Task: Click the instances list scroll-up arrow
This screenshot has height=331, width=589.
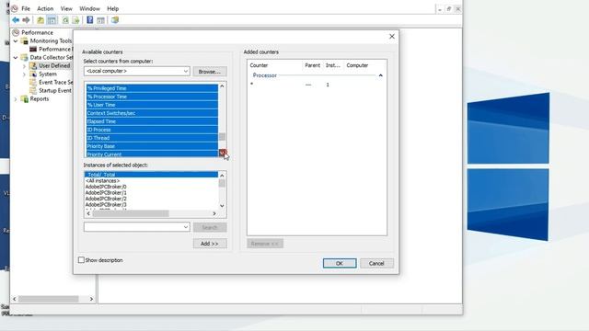Action: tap(222, 176)
